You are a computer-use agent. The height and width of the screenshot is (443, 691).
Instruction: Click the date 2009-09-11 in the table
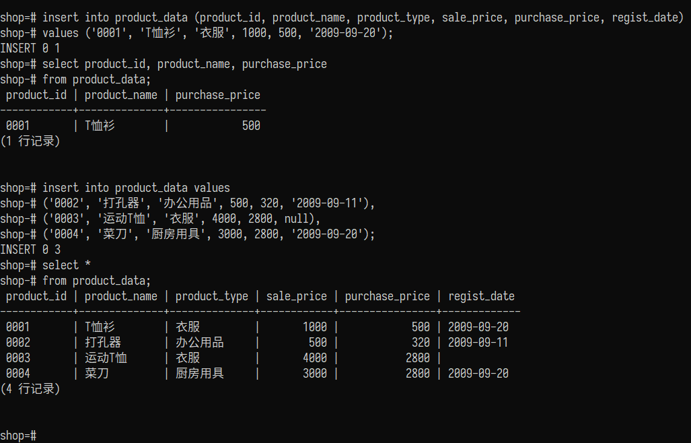478,343
